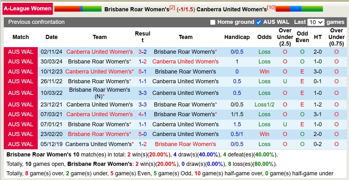Click U over/under 2.5 value in 07/01/21 row
This screenshot has width=349, height=180.
pos(285,124)
